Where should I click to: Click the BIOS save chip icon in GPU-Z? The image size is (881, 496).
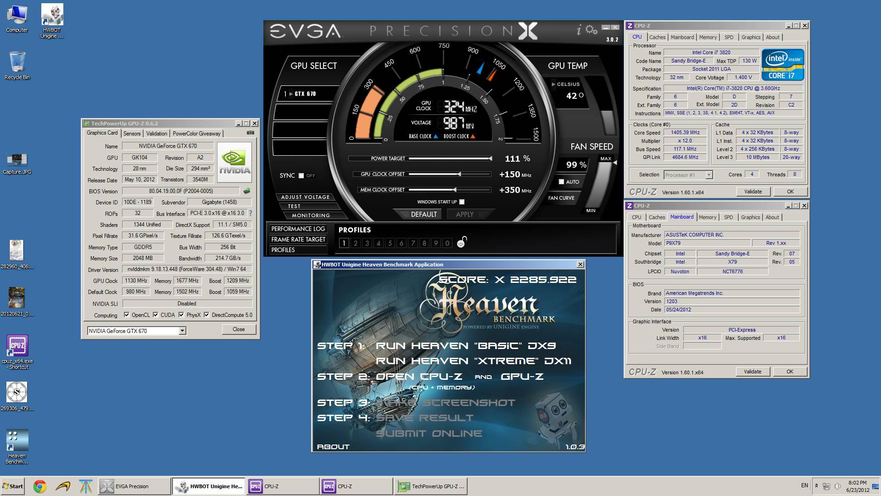247,191
